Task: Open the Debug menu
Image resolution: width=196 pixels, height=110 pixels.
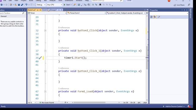Action: tap(38, 1)
